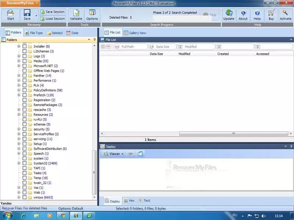Click the Data Size filter field
Viewport: 294px width, 220px height.
point(162,47)
